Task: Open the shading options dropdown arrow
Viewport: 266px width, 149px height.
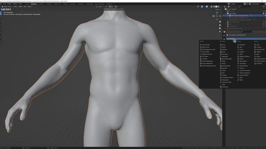Action: tap(221, 7)
